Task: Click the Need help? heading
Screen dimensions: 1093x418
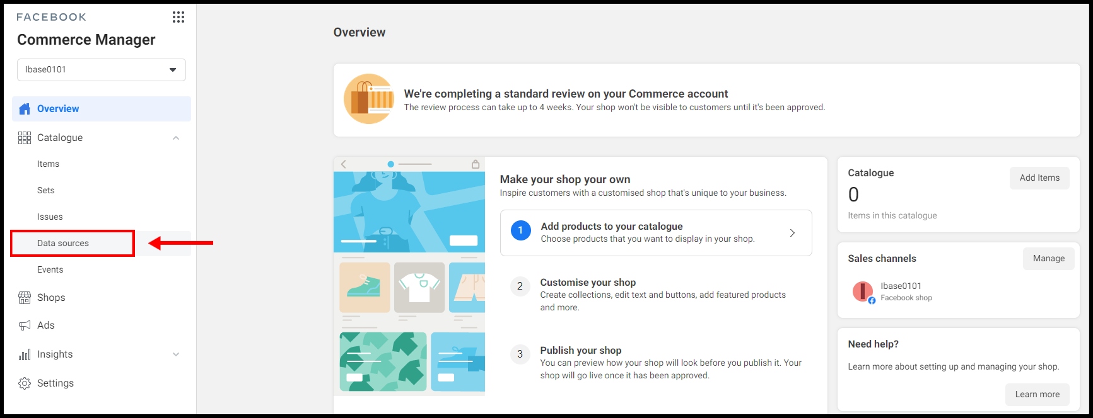Action: coord(873,344)
